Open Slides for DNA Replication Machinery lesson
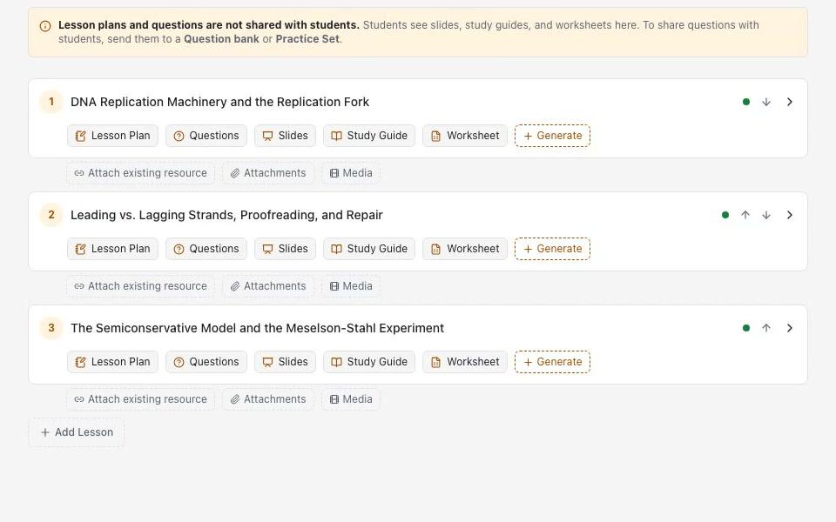Viewport: 836px width, 522px height. point(286,136)
